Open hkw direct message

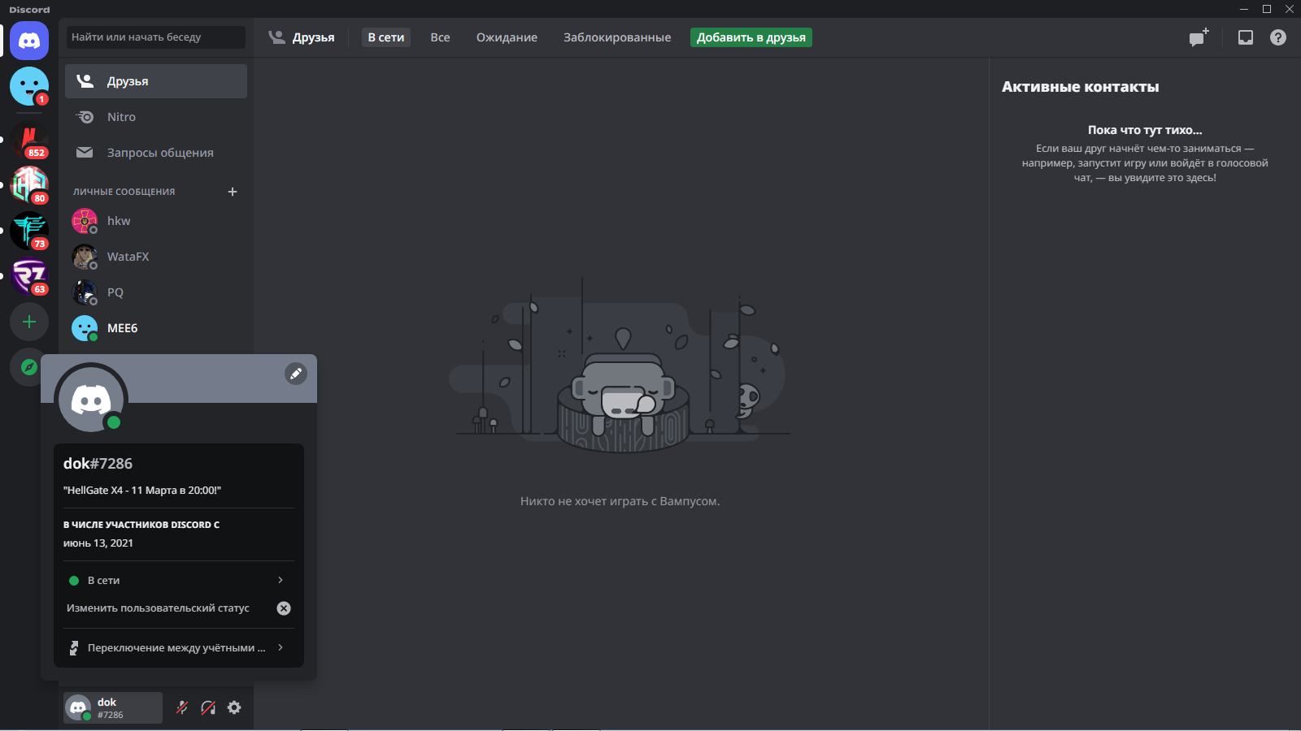(156, 221)
